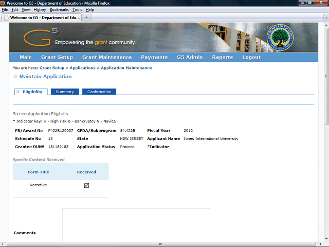
Task: Click Jones International University applicant name
Action: tap(211, 138)
